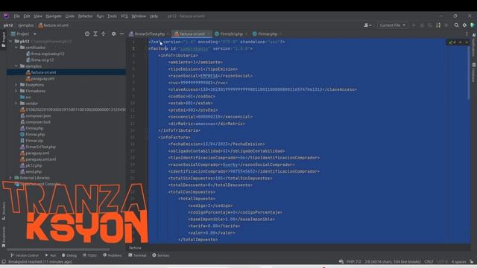This screenshot has height=268, width=477.
Task: Click Run with Coverage icon
Action: click(x=430, y=25)
